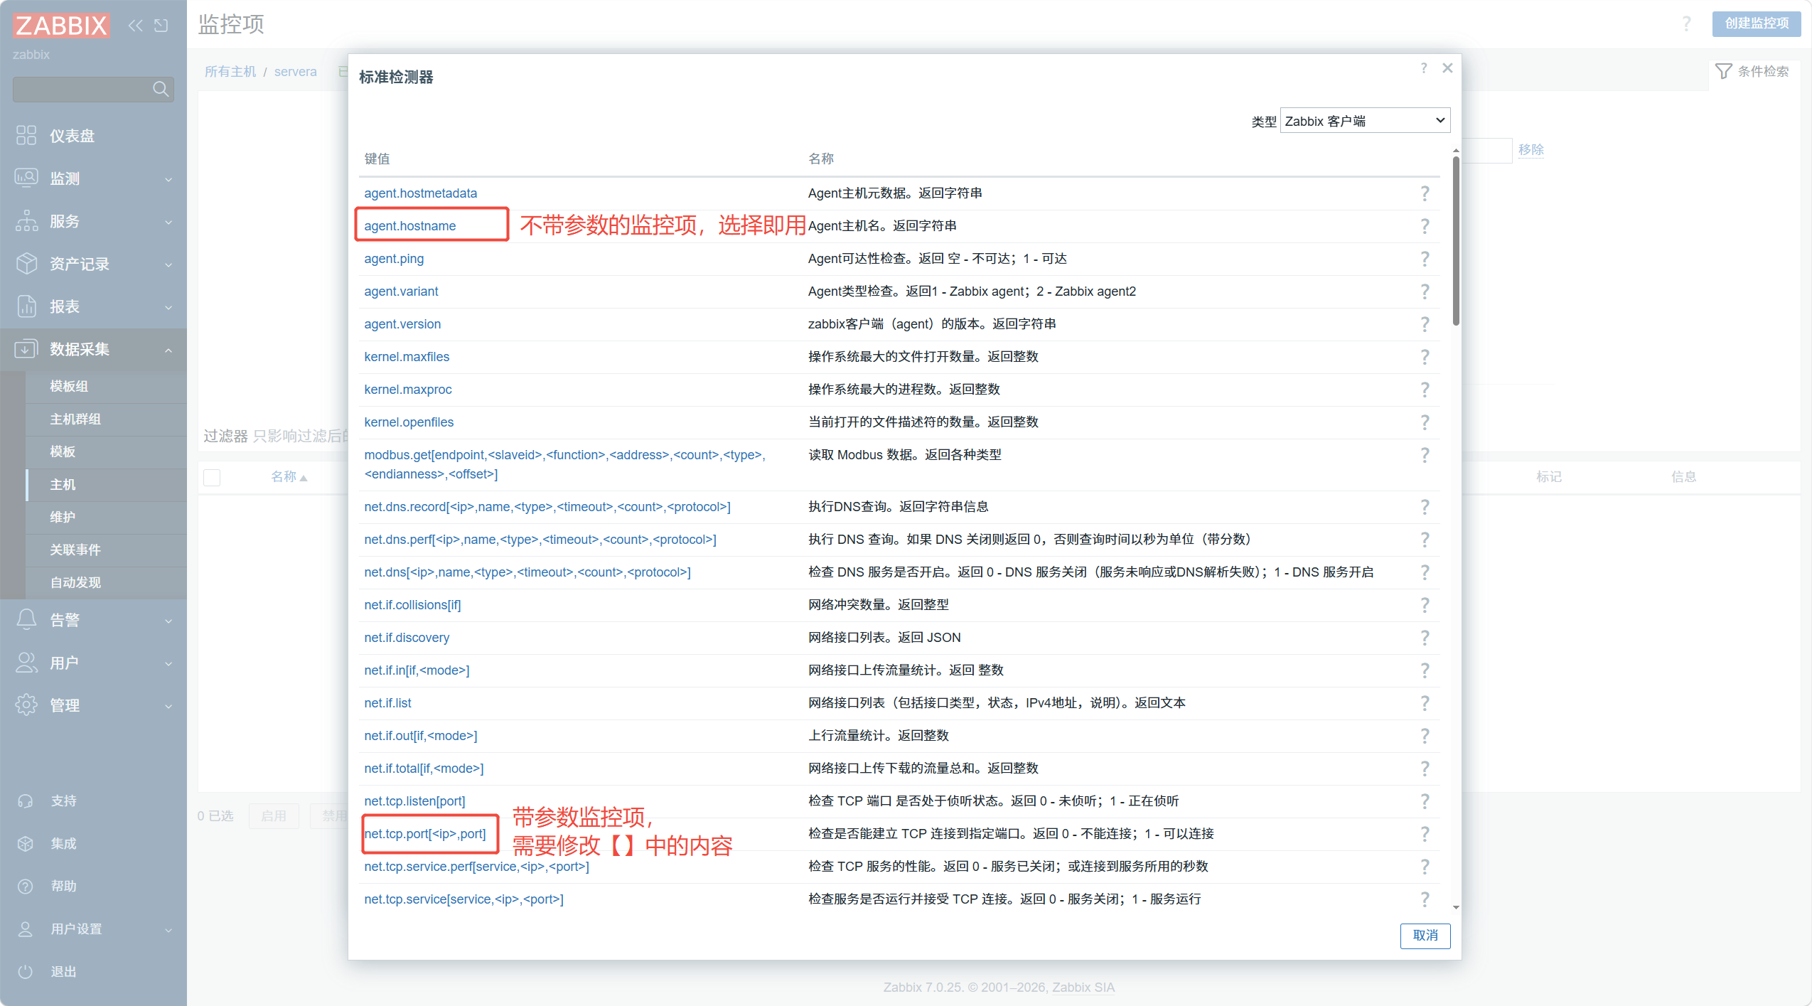Expand the 服务 services menu

click(x=93, y=221)
